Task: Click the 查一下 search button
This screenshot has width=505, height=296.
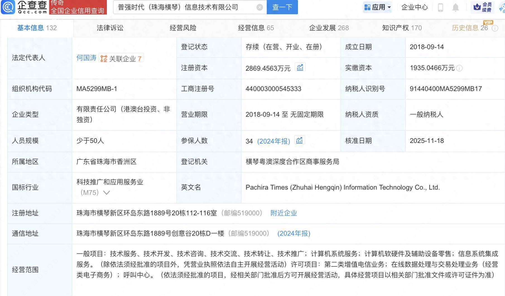Action: pyautogui.click(x=282, y=7)
